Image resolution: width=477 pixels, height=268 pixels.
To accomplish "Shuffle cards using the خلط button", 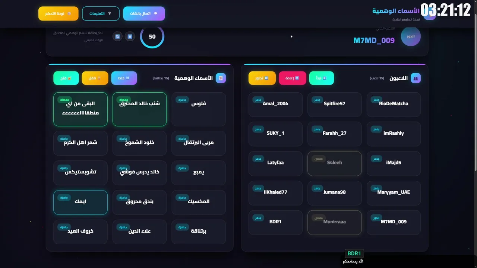I will tap(124, 78).
